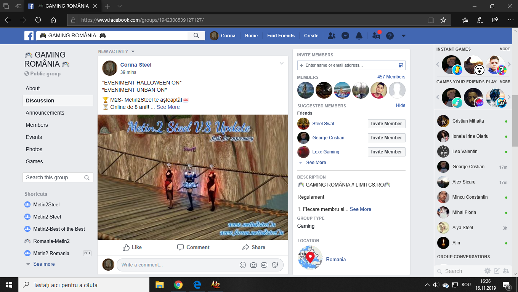Invite George Cristian as member

point(386,138)
